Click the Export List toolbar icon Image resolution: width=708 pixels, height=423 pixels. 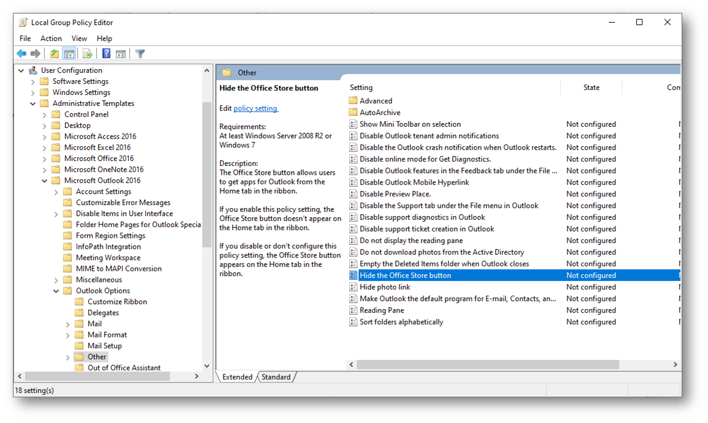(x=88, y=54)
